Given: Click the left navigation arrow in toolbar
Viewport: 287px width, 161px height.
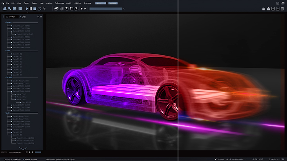Looking at the screenshot, I should point(81,8).
